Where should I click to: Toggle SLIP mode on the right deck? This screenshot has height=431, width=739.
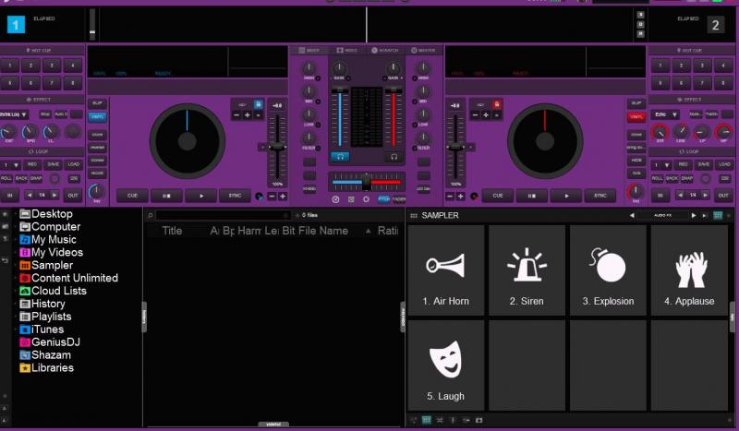(636, 102)
